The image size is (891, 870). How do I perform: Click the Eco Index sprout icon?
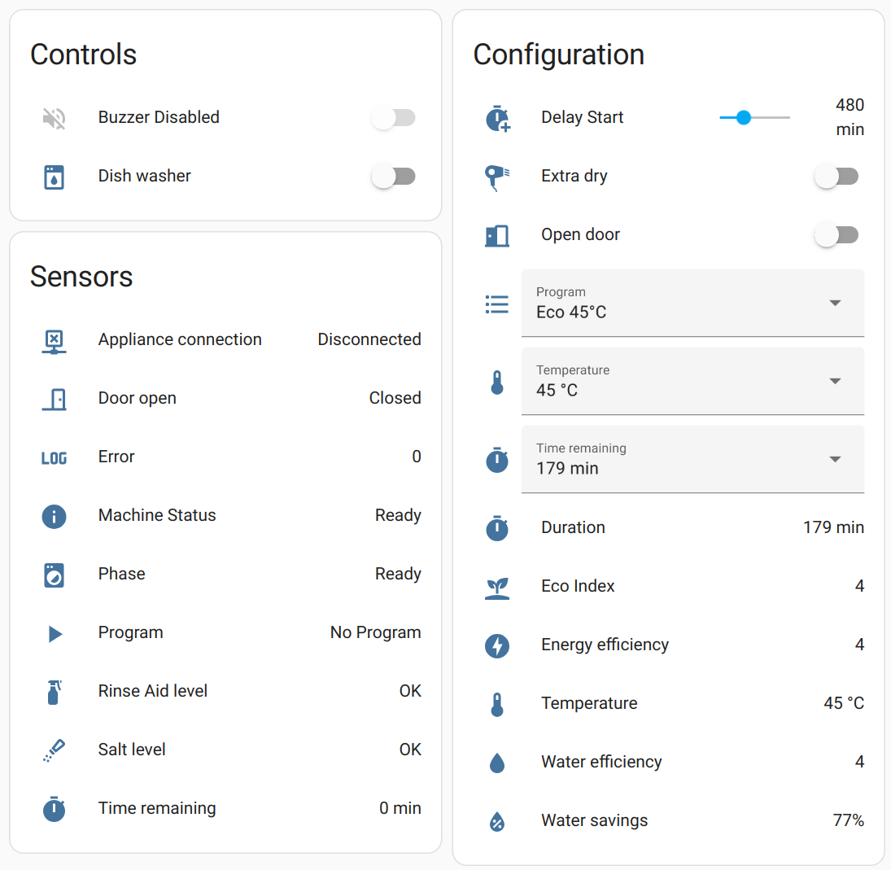(x=497, y=587)
